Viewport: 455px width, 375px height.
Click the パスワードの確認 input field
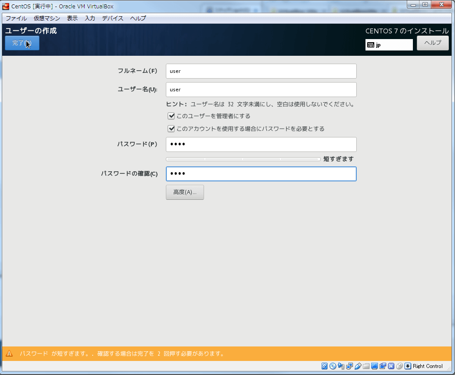[261, 173]
